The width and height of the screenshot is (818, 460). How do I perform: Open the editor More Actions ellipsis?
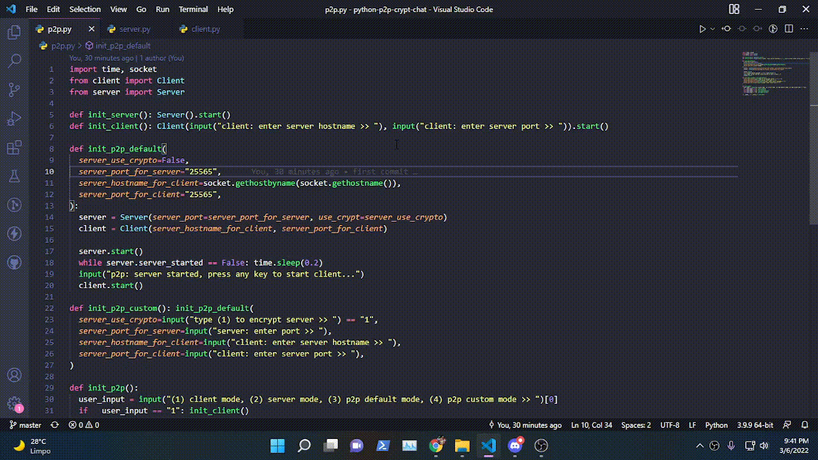coord(804,29)
